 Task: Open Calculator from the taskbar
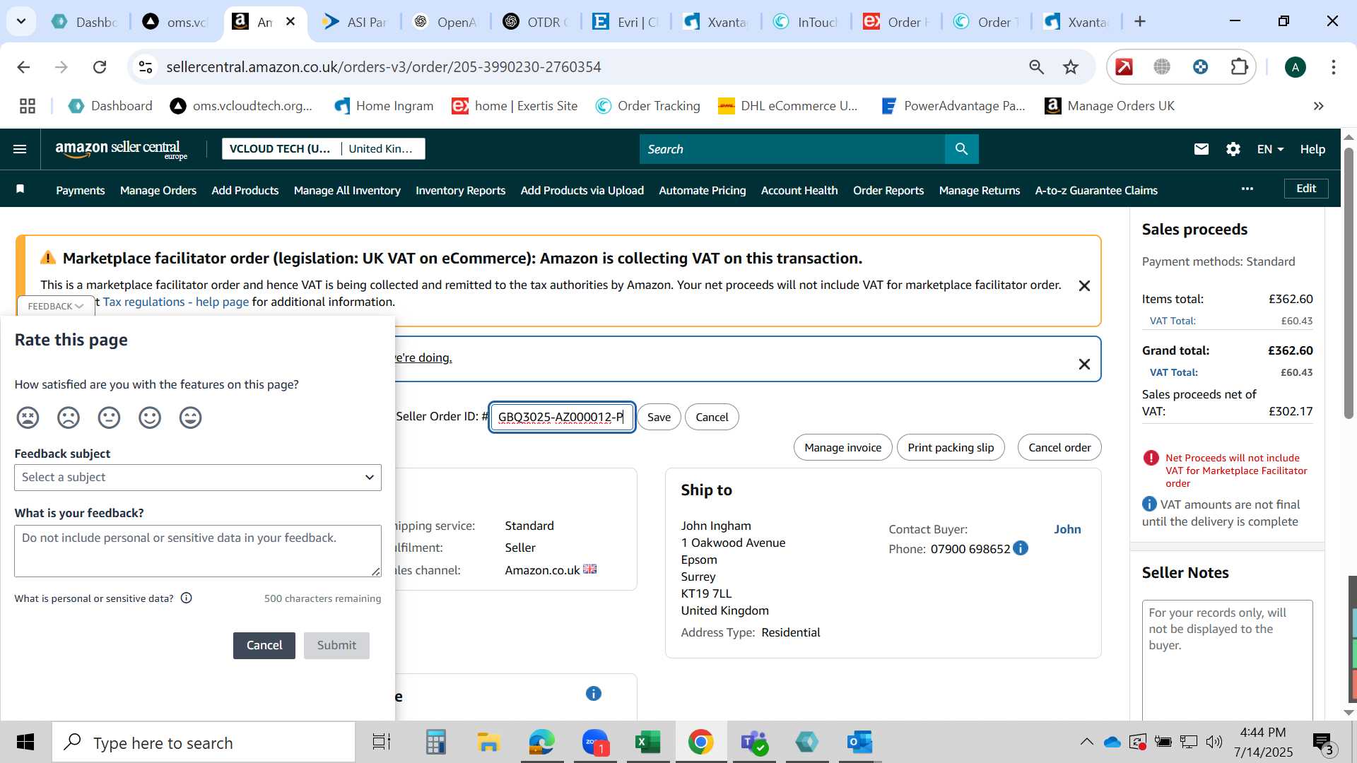435,742
